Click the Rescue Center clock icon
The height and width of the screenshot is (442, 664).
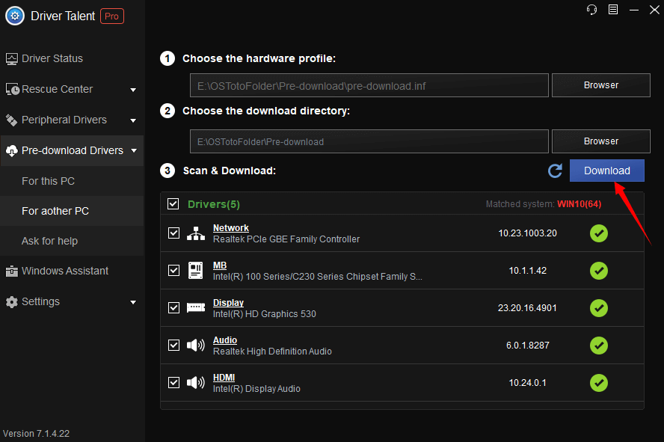point(12,89)
